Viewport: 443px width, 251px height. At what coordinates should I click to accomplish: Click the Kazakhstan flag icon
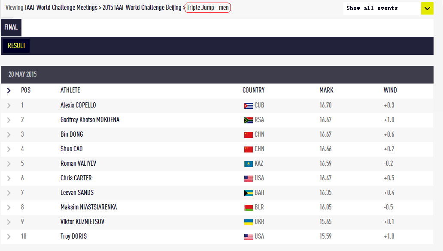coord(249,164)
